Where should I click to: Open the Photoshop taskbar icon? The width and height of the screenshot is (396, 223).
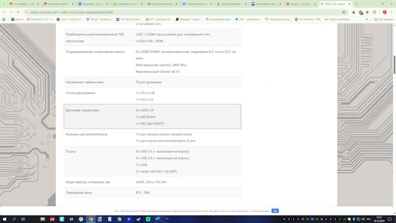coord(167,219)
